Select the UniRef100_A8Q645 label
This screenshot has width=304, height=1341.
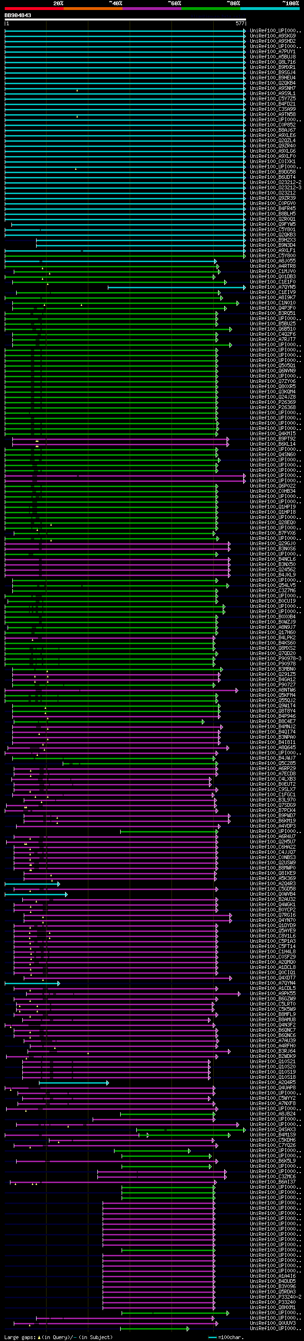coord(272,747)
